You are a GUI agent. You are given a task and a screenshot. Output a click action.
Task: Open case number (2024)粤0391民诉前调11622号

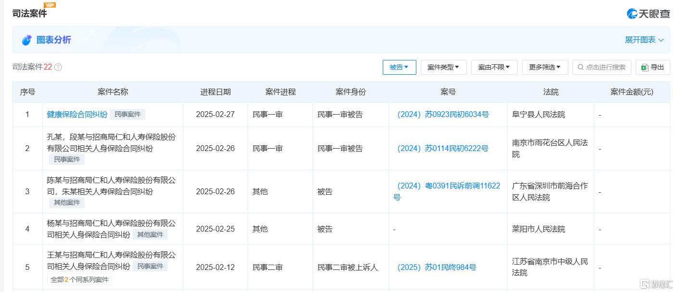tap(448, 191)
